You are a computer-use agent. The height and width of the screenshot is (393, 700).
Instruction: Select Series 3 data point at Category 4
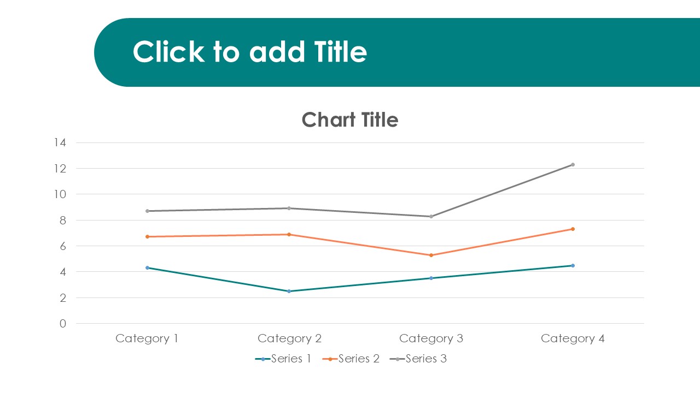click(x=573, y=164)
